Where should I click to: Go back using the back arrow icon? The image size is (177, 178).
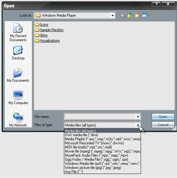(123, 15)
